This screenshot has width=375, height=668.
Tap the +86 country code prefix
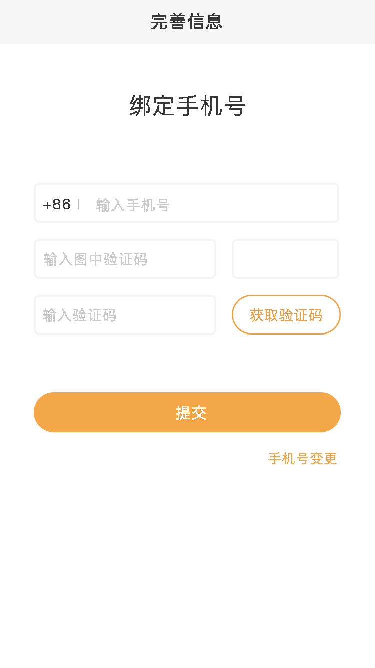click(57, 204)
